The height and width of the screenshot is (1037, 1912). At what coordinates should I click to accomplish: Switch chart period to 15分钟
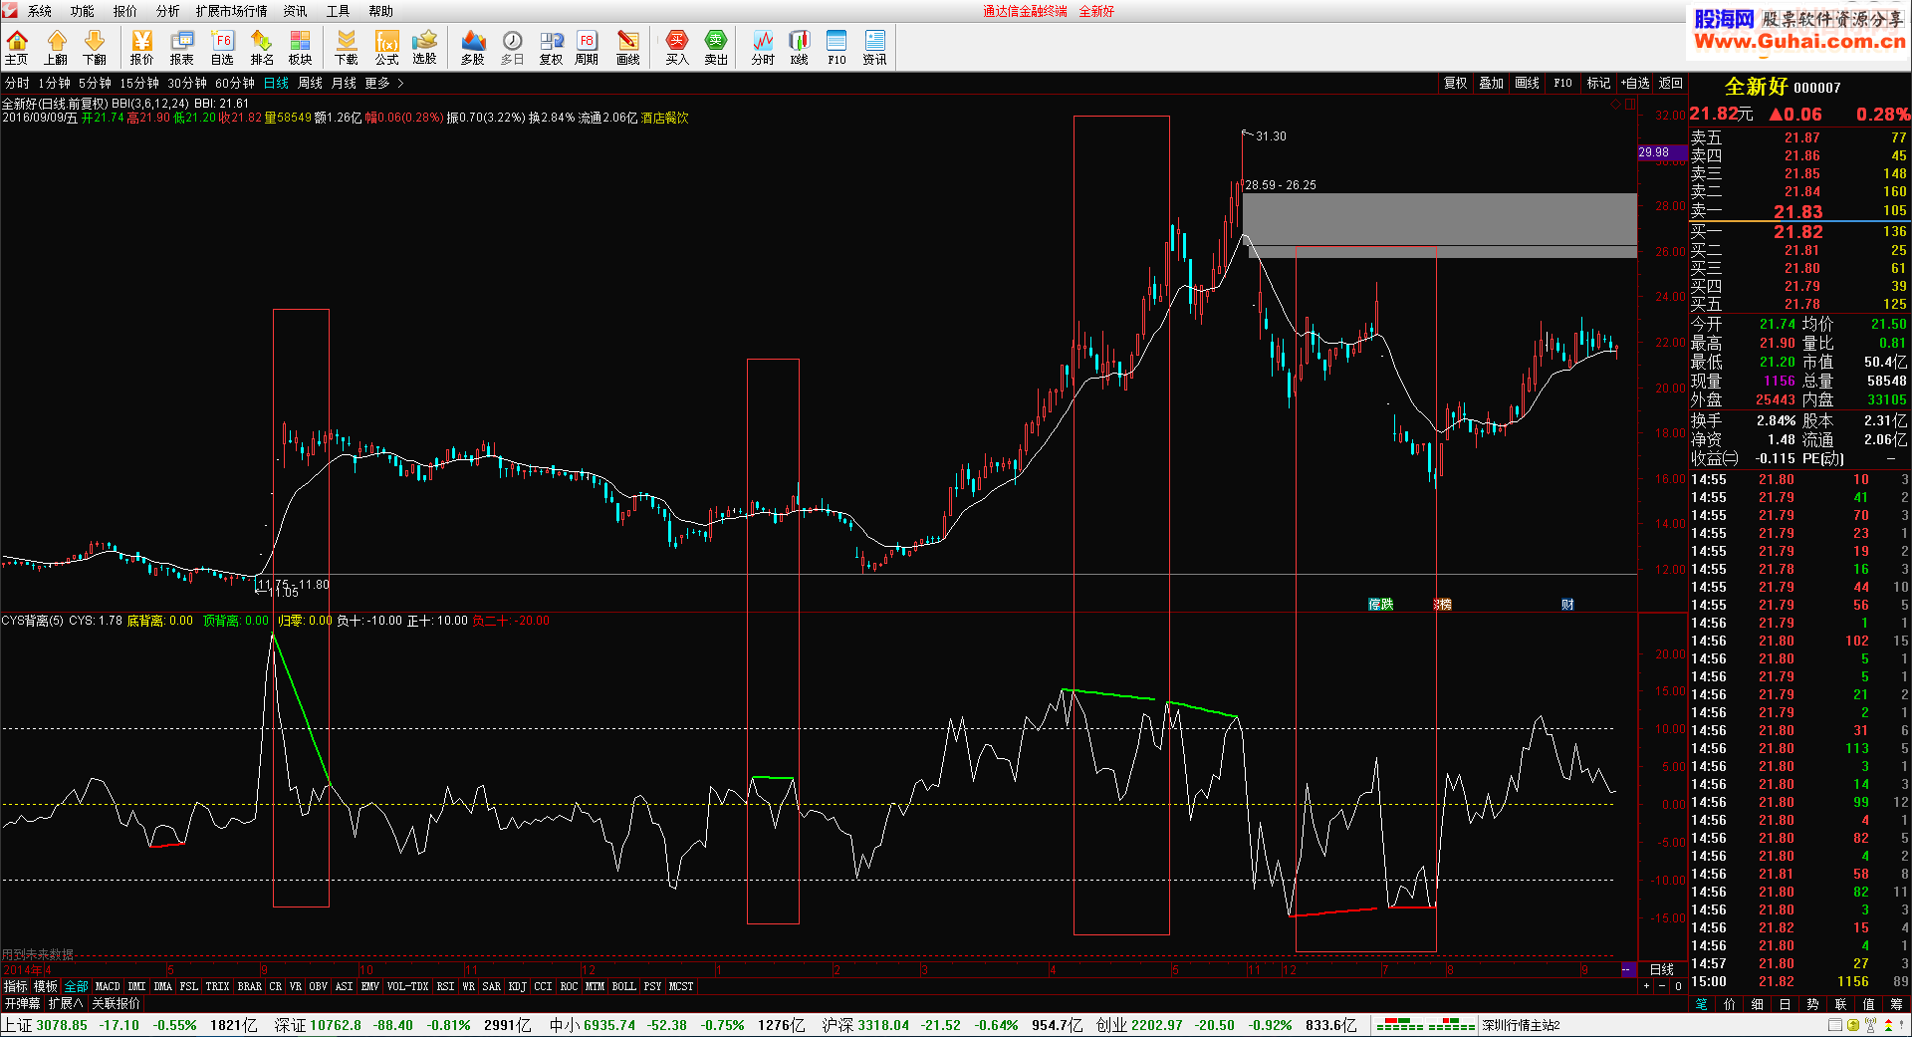tap(139, 84)
